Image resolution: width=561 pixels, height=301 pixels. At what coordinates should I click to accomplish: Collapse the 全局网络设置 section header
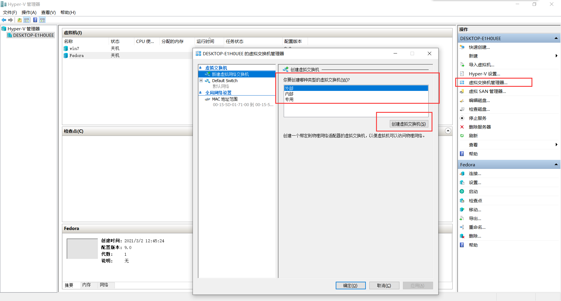200,93
